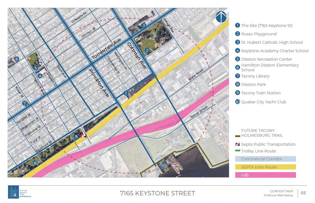Click the Commercial Corridor color swatch
This screenshot has width=315, height=203.
pos(265,159)
